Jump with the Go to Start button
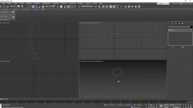Screen dimensions: 193x108 click(146, 105)
